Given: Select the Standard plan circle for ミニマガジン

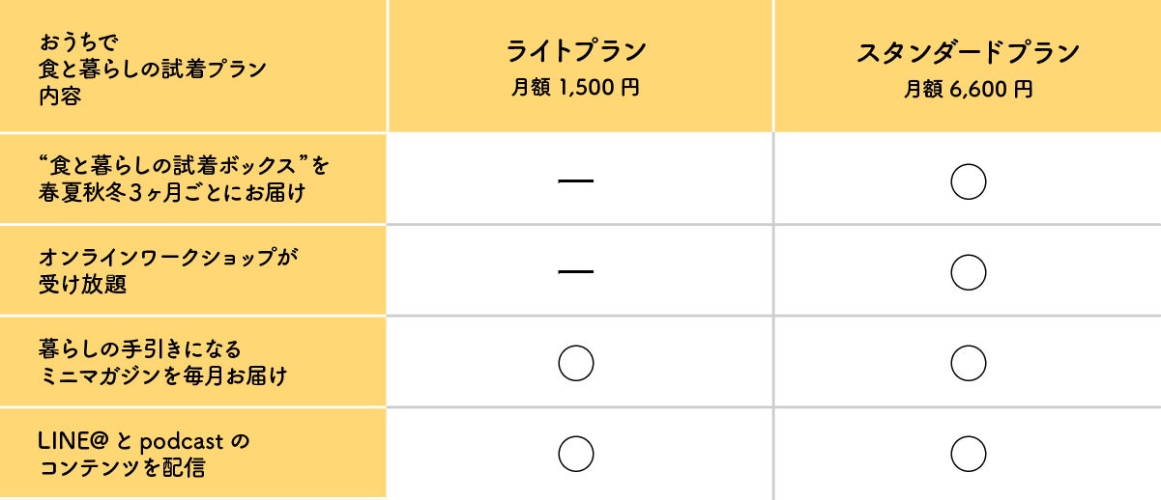Looking at the screenshot, I should click(x=968, y=363).
